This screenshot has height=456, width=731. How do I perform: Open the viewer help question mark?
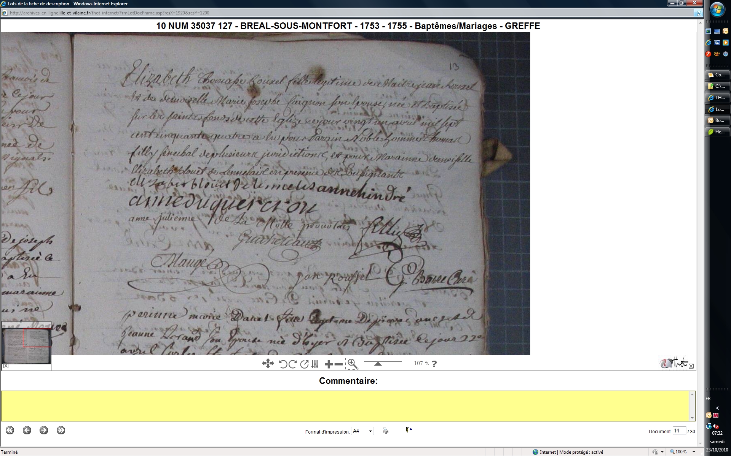tap(434, 364)
